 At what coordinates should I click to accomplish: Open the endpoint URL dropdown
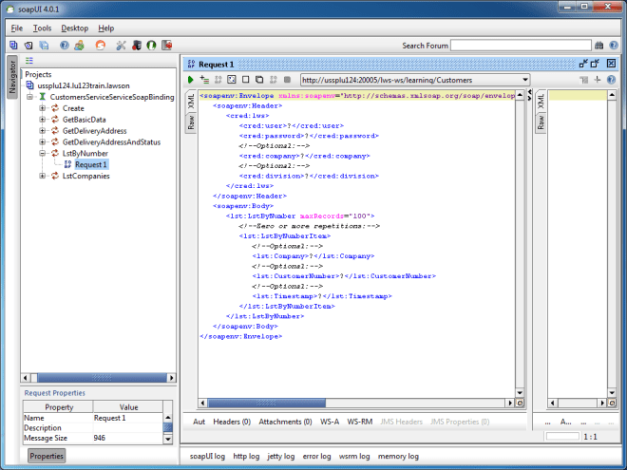[x=523, y=80]
